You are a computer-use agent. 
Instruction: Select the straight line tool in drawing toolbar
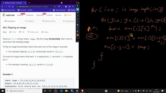pyautogui.click(x=78, y=16)
